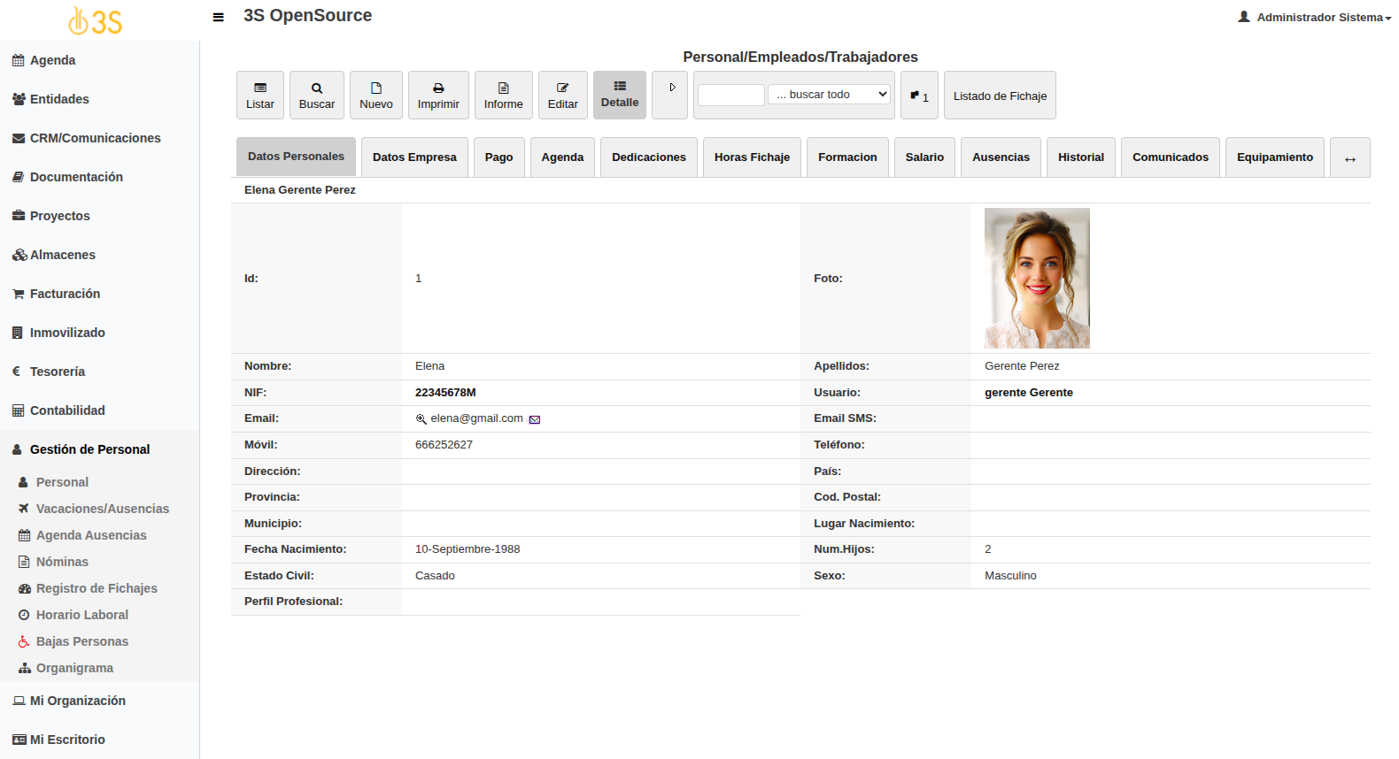This screenshot has height=759, width=1399.
Task: Edit employee with Editar button
Action: coord(562,96)
